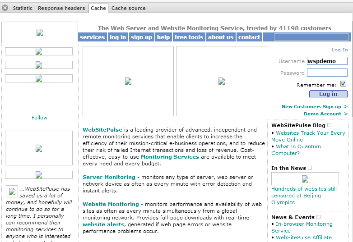Open the In-browser Monitoring Service link
This screenshot has height=242, width=353.
pos(302,227)
